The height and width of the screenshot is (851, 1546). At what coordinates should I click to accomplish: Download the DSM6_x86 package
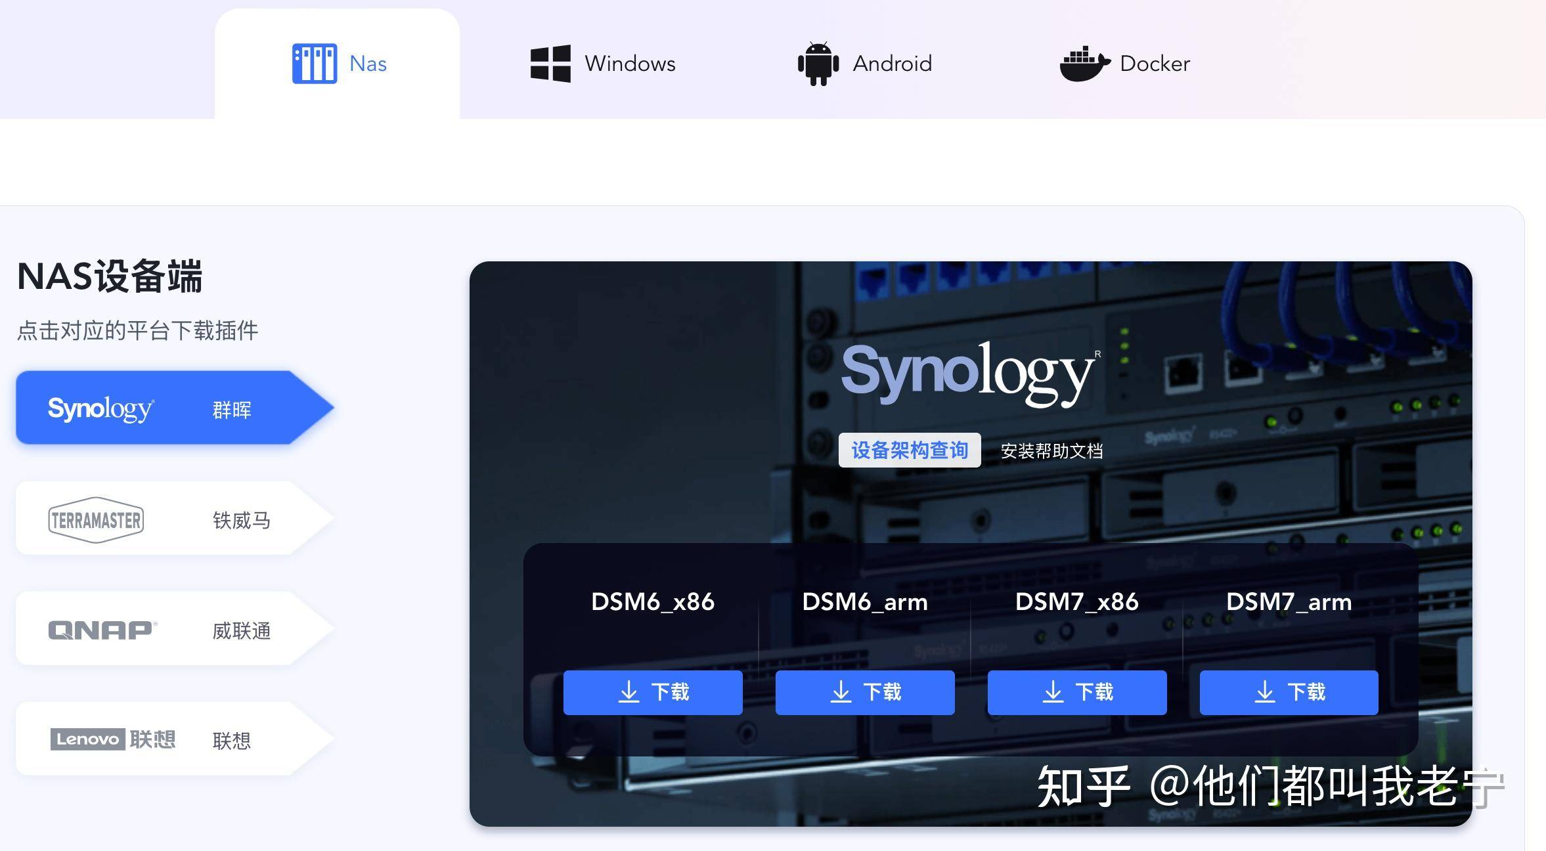click(653, 692)
